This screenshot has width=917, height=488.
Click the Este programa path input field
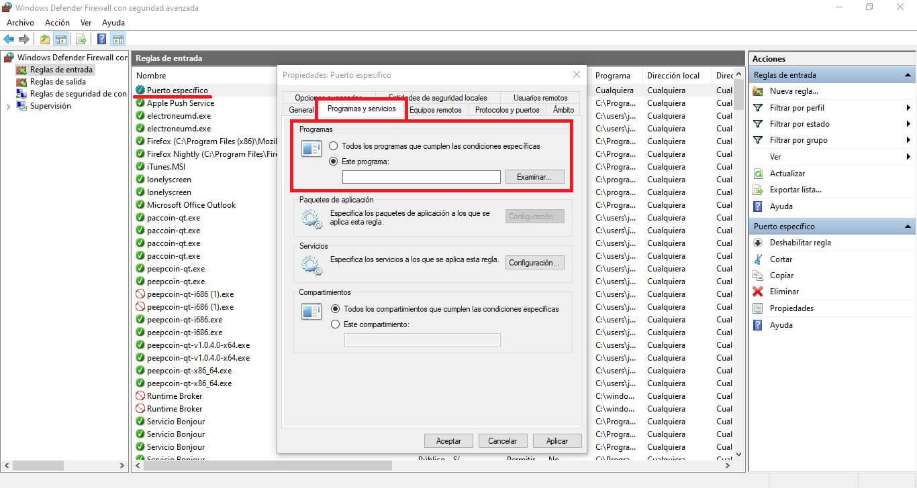(x=422, y=177)
